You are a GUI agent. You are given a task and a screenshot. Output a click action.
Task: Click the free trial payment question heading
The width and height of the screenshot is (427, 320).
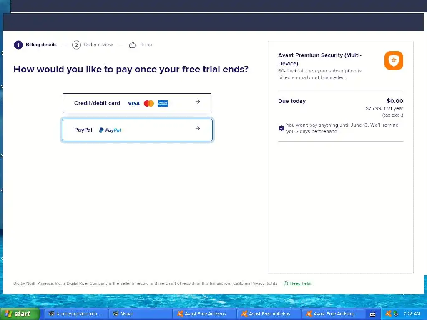point(131,70)
